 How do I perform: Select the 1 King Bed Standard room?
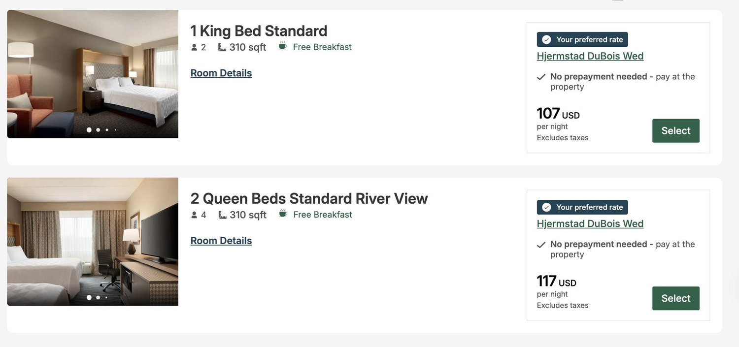point(675,130)
